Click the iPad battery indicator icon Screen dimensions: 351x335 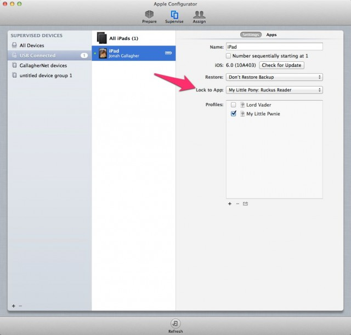click(x=168, y=53)
